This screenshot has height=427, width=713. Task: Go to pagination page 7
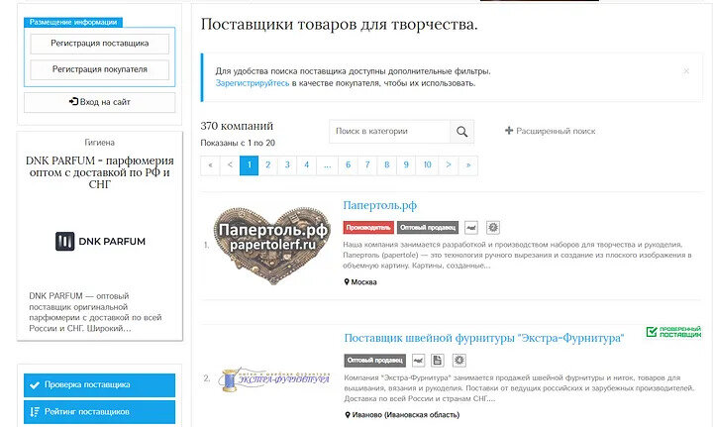pyautogui.click(x=367, y=165)
